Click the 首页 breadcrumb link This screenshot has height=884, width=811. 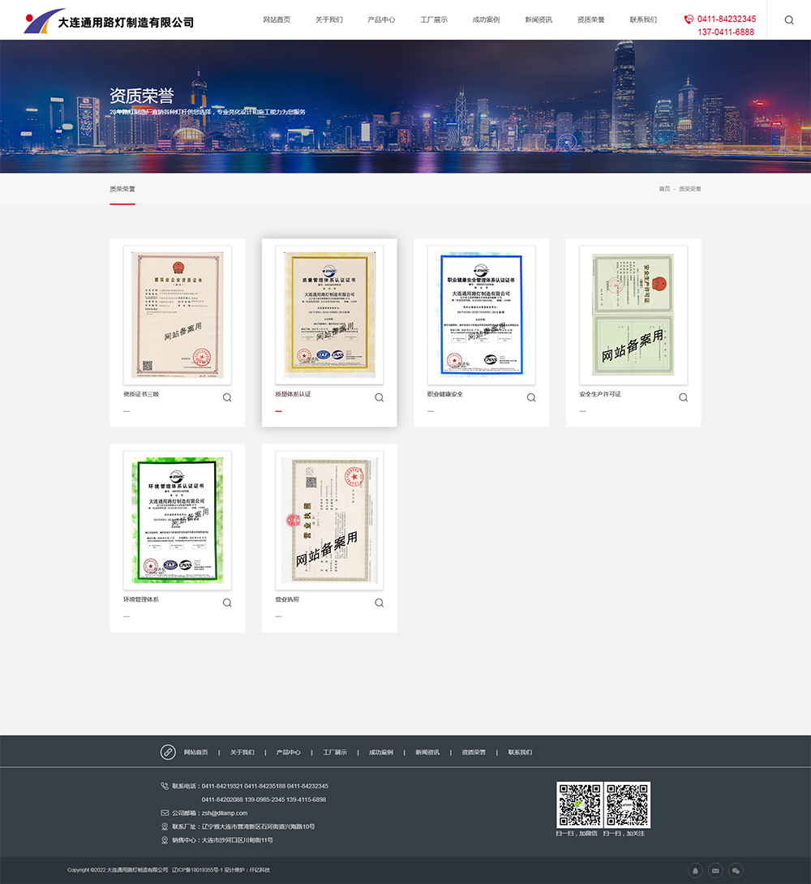(x=664, y=189)
